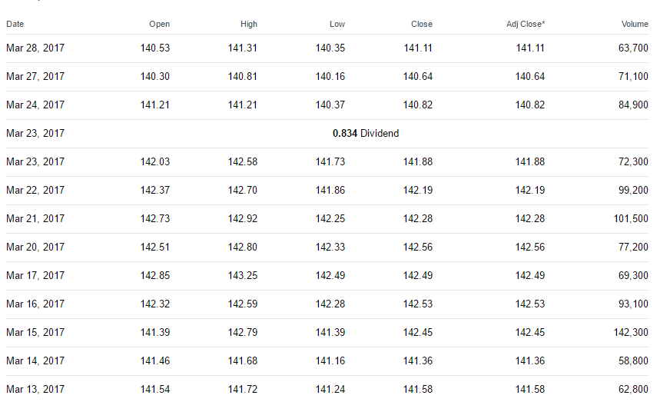Click the Mar 28 volume 63,700
Viewport: 660px width, 402px height.
click(x=633, y=48)
